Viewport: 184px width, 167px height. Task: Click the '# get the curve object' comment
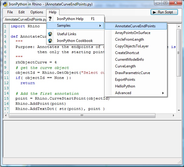tap(42, 68)
